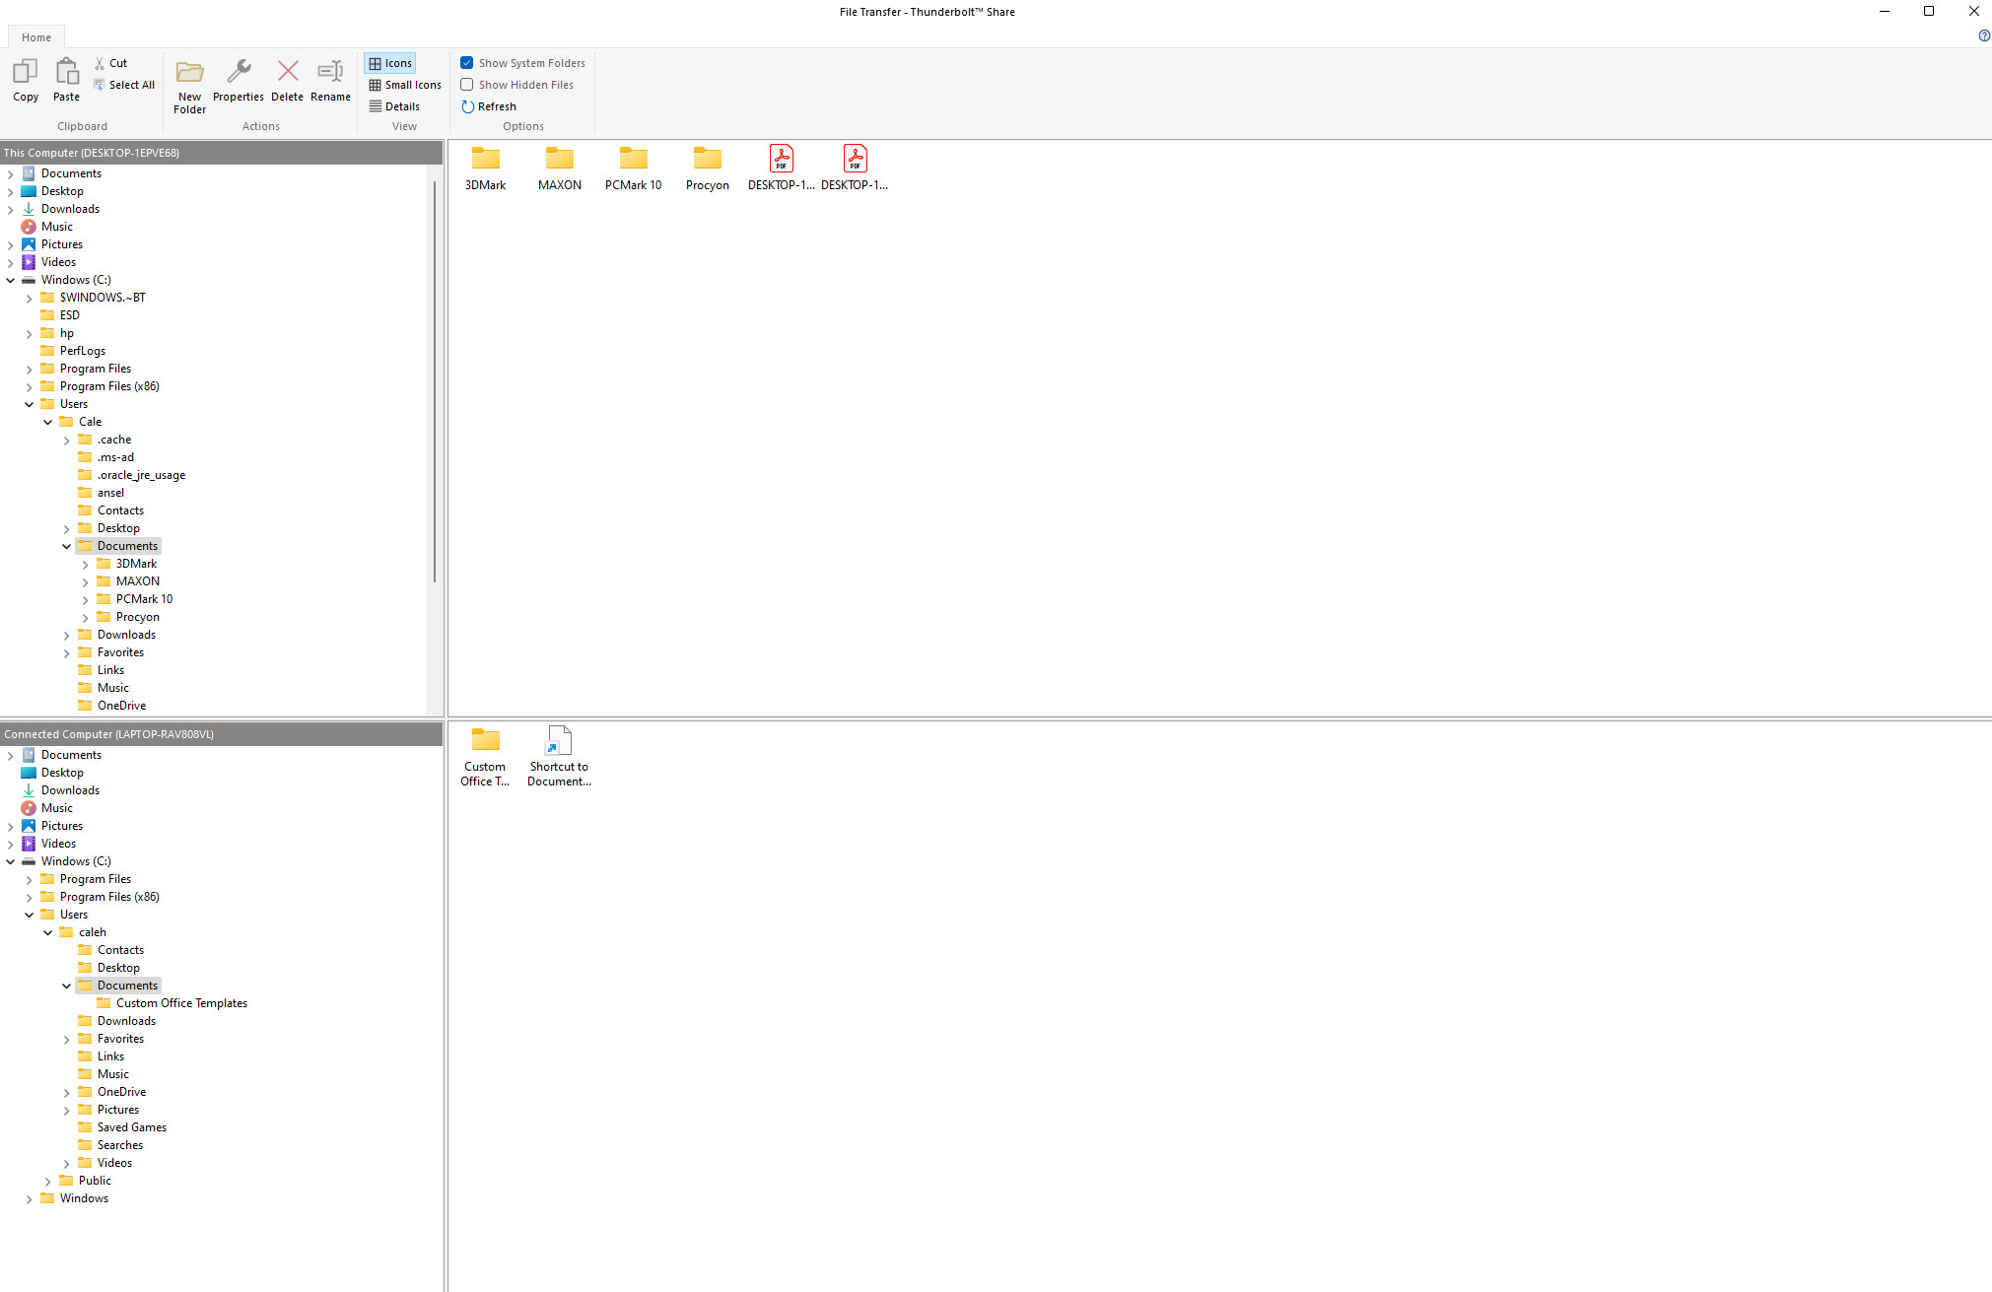Toggle Show Hidden Files checkbox

(466, 84)
